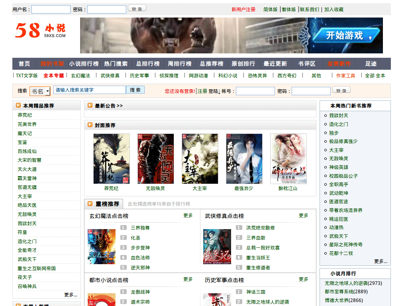Click the orange icon beside 封面推荐
The width and height of the screenshot is (408, 306).
[90, 125]
